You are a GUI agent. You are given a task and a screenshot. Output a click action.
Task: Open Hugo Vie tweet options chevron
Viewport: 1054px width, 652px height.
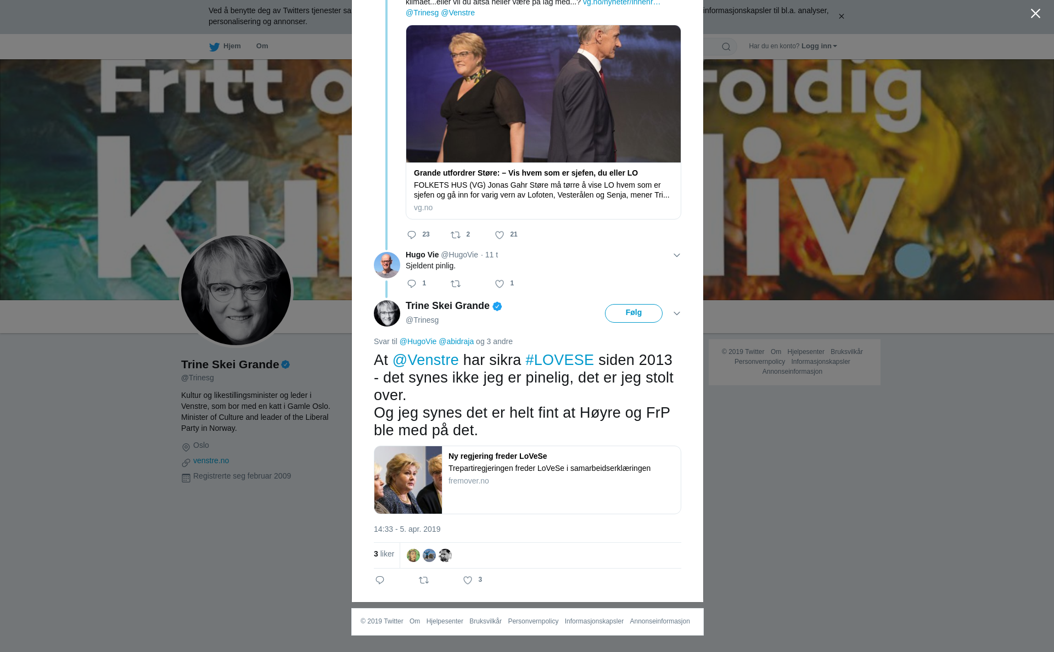pos(677,255)
